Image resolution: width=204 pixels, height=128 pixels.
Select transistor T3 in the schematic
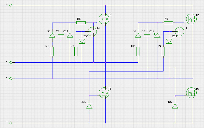(x=92, y=31)
